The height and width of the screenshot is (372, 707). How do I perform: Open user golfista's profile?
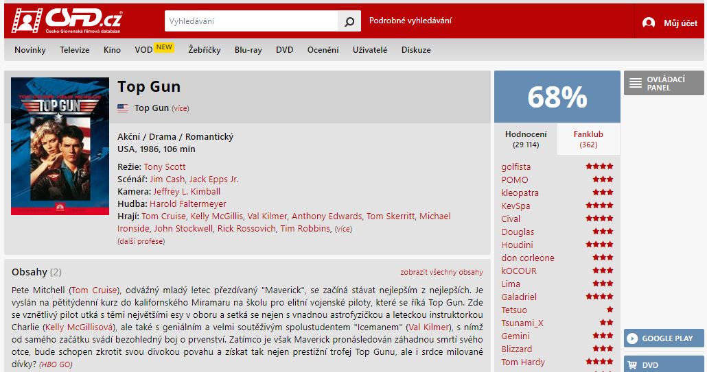pos(515,167)
